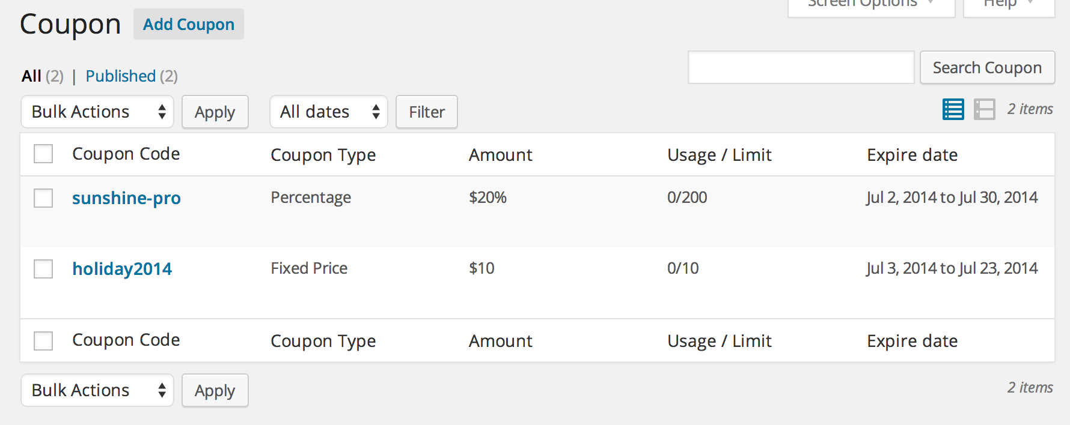Check the sunshine-pro coupon checkbox

tap(43, 198)
